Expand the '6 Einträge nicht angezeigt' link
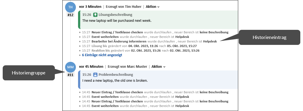 coord(102,55)
